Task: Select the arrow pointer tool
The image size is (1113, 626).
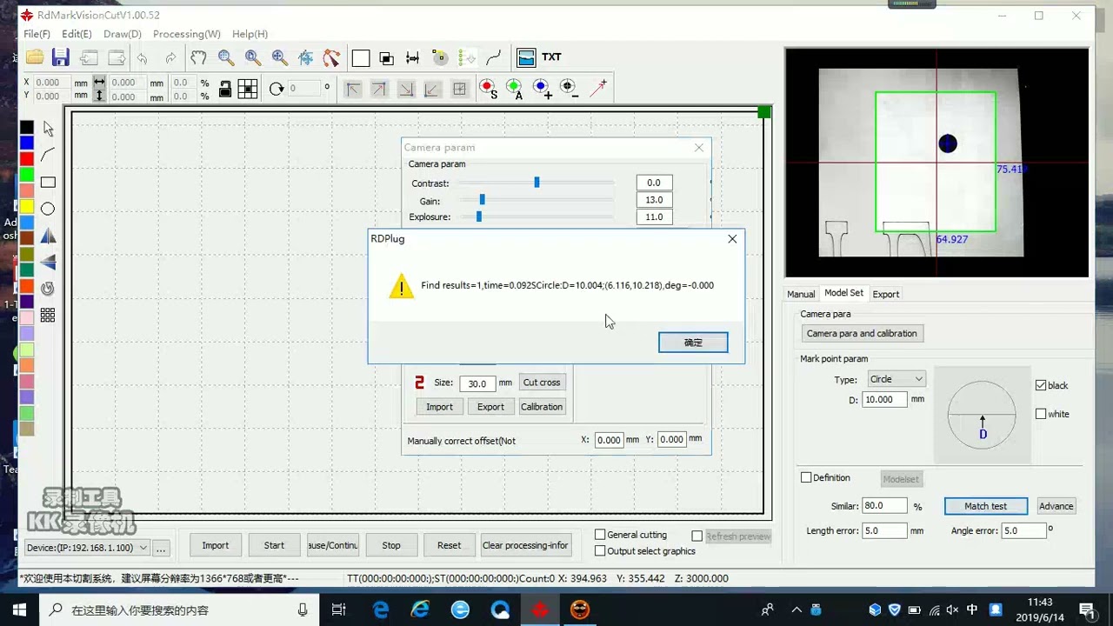Action: 48,129
